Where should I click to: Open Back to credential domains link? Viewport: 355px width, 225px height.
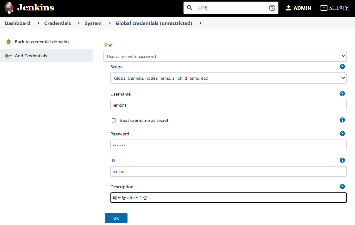pos(42,42)
